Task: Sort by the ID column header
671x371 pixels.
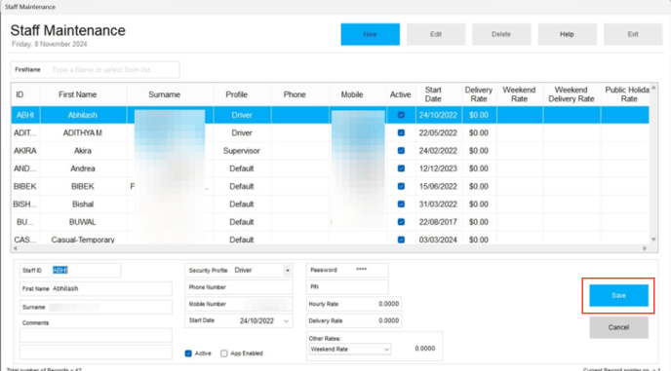Action: coord(20,94)
